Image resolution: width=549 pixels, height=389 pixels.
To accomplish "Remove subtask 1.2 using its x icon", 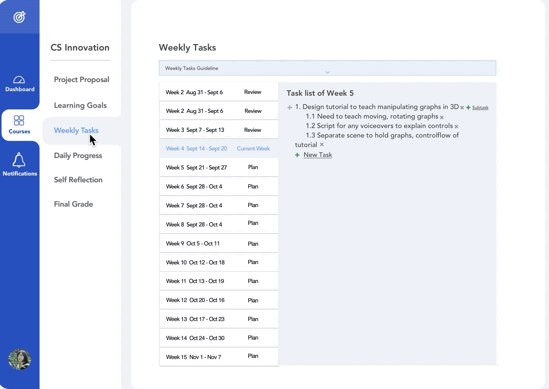I will (x=456, y=127).
